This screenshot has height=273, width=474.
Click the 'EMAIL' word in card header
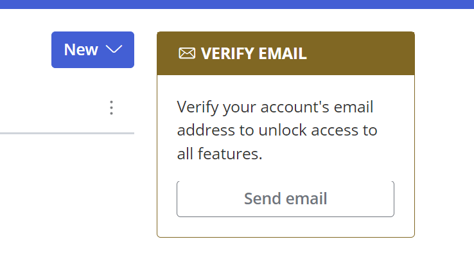point(283,53)
